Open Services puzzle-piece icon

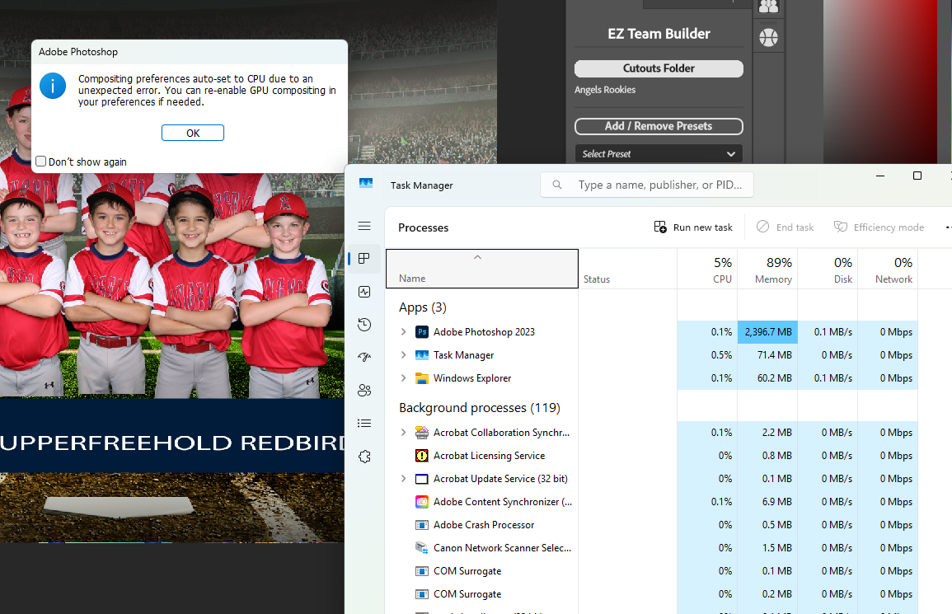[364, 457]
